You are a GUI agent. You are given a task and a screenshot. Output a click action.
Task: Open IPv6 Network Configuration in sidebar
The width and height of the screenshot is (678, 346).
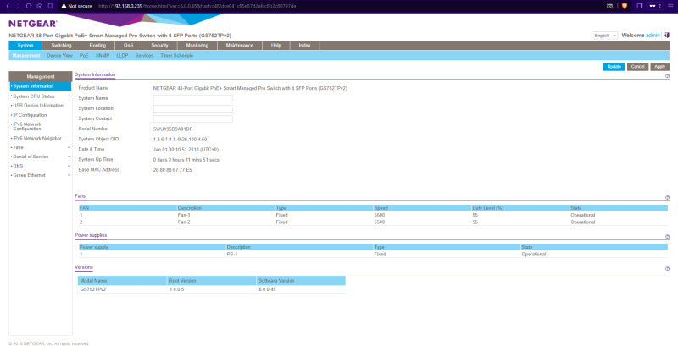tap(27, 126)
